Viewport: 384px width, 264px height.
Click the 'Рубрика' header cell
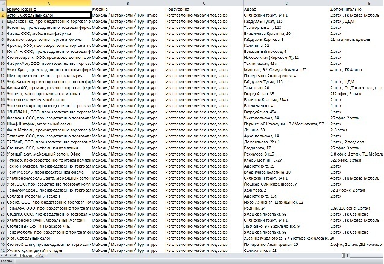point(128,9)
